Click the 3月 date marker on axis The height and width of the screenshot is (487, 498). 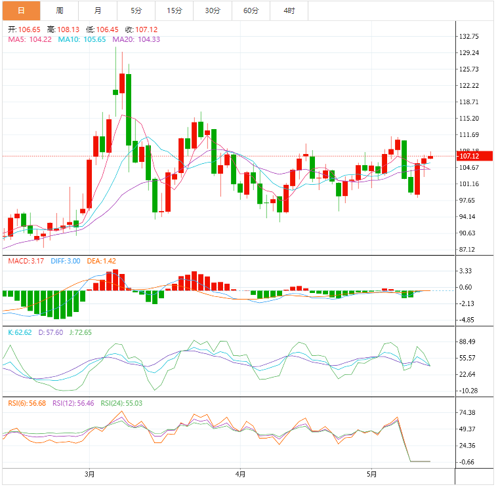[x=90, y=474]
